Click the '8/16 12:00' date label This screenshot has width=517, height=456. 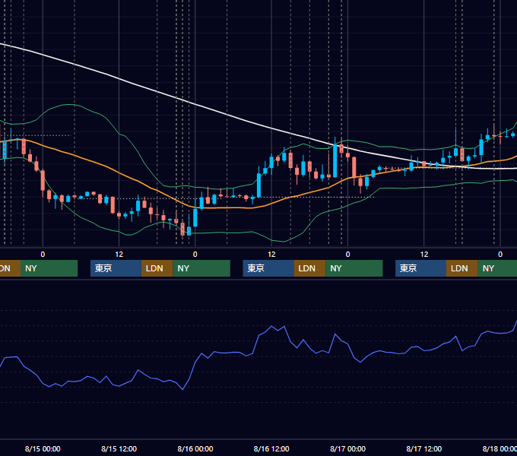pyautogui.click(x=271, y=448)
